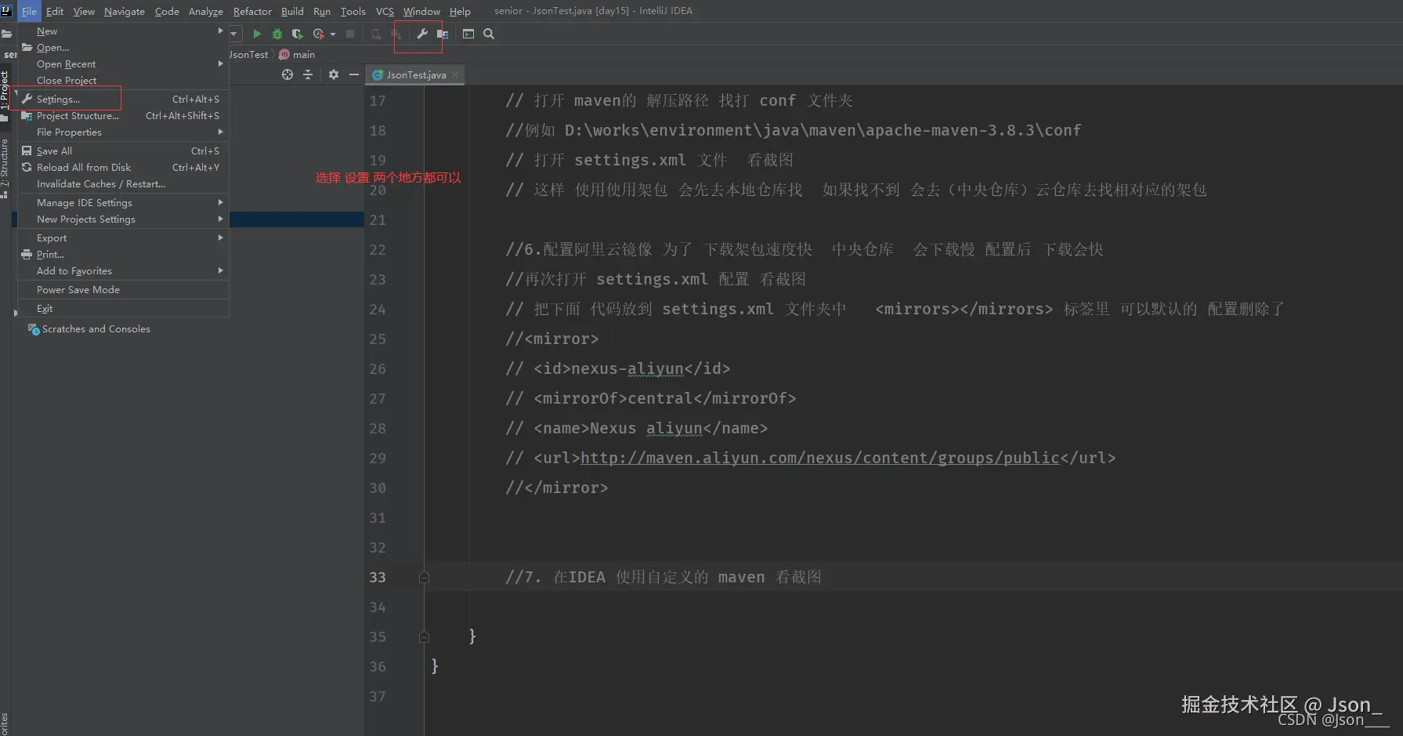
Task: Select Open... in the File menu
Action: [x=123, y=48]
